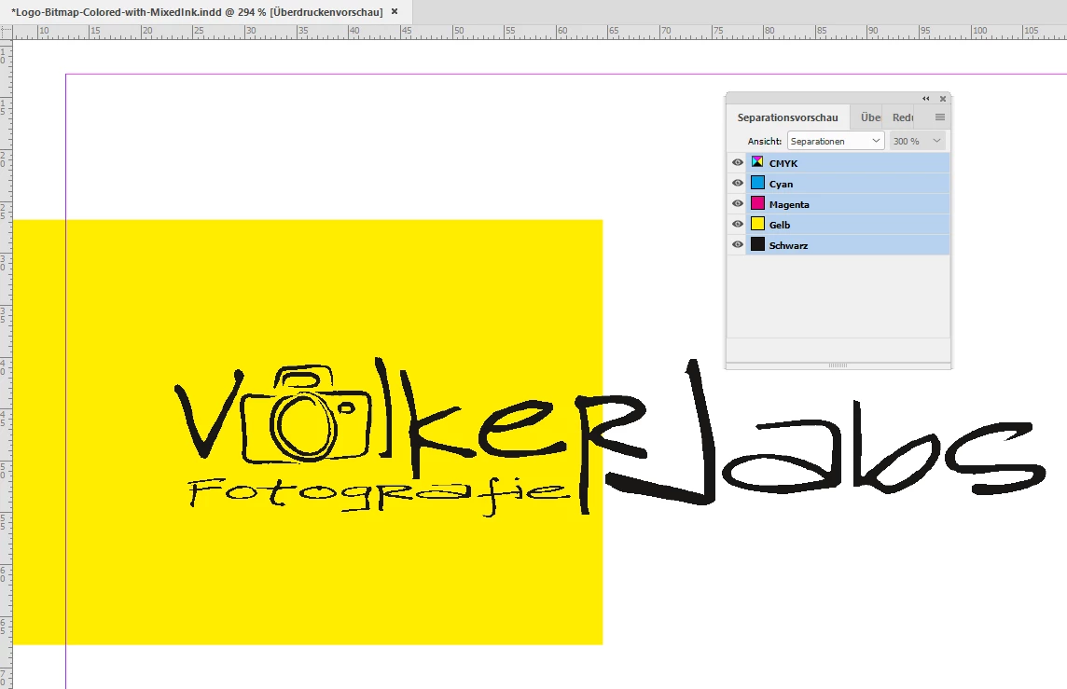Viewport: 1067px width, 689px height.
Task: Toggle visibility of the CMYK separation
Action: [737, 163]
